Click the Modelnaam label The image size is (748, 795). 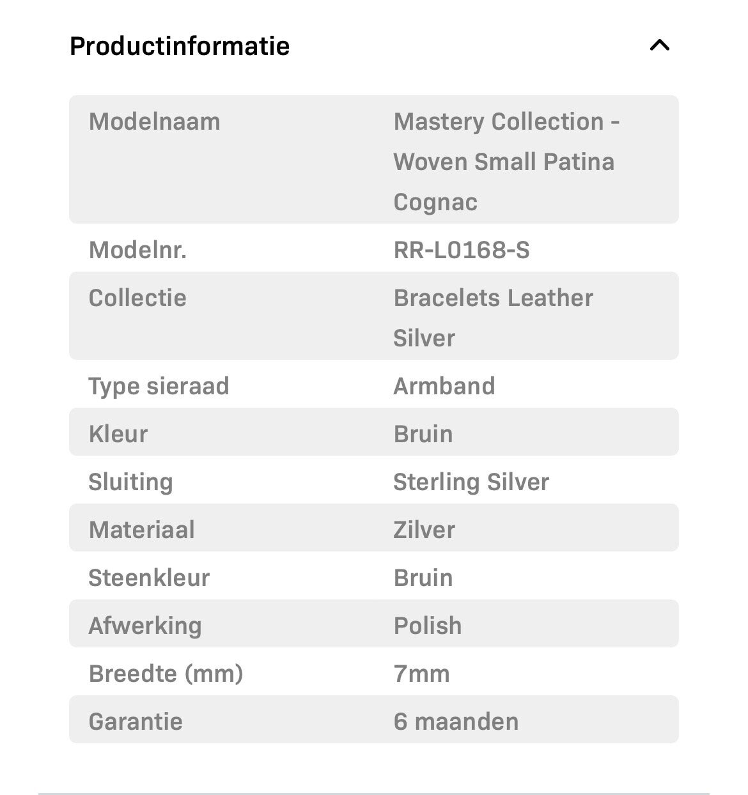pyautogui.click(x=154, y=121)
